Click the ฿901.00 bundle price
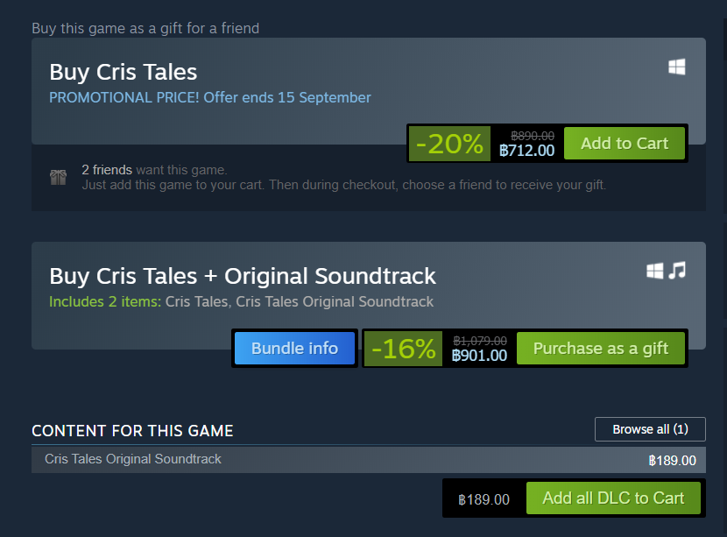The width and height of the screenshot is (727, 537). [x=479, y=356]
